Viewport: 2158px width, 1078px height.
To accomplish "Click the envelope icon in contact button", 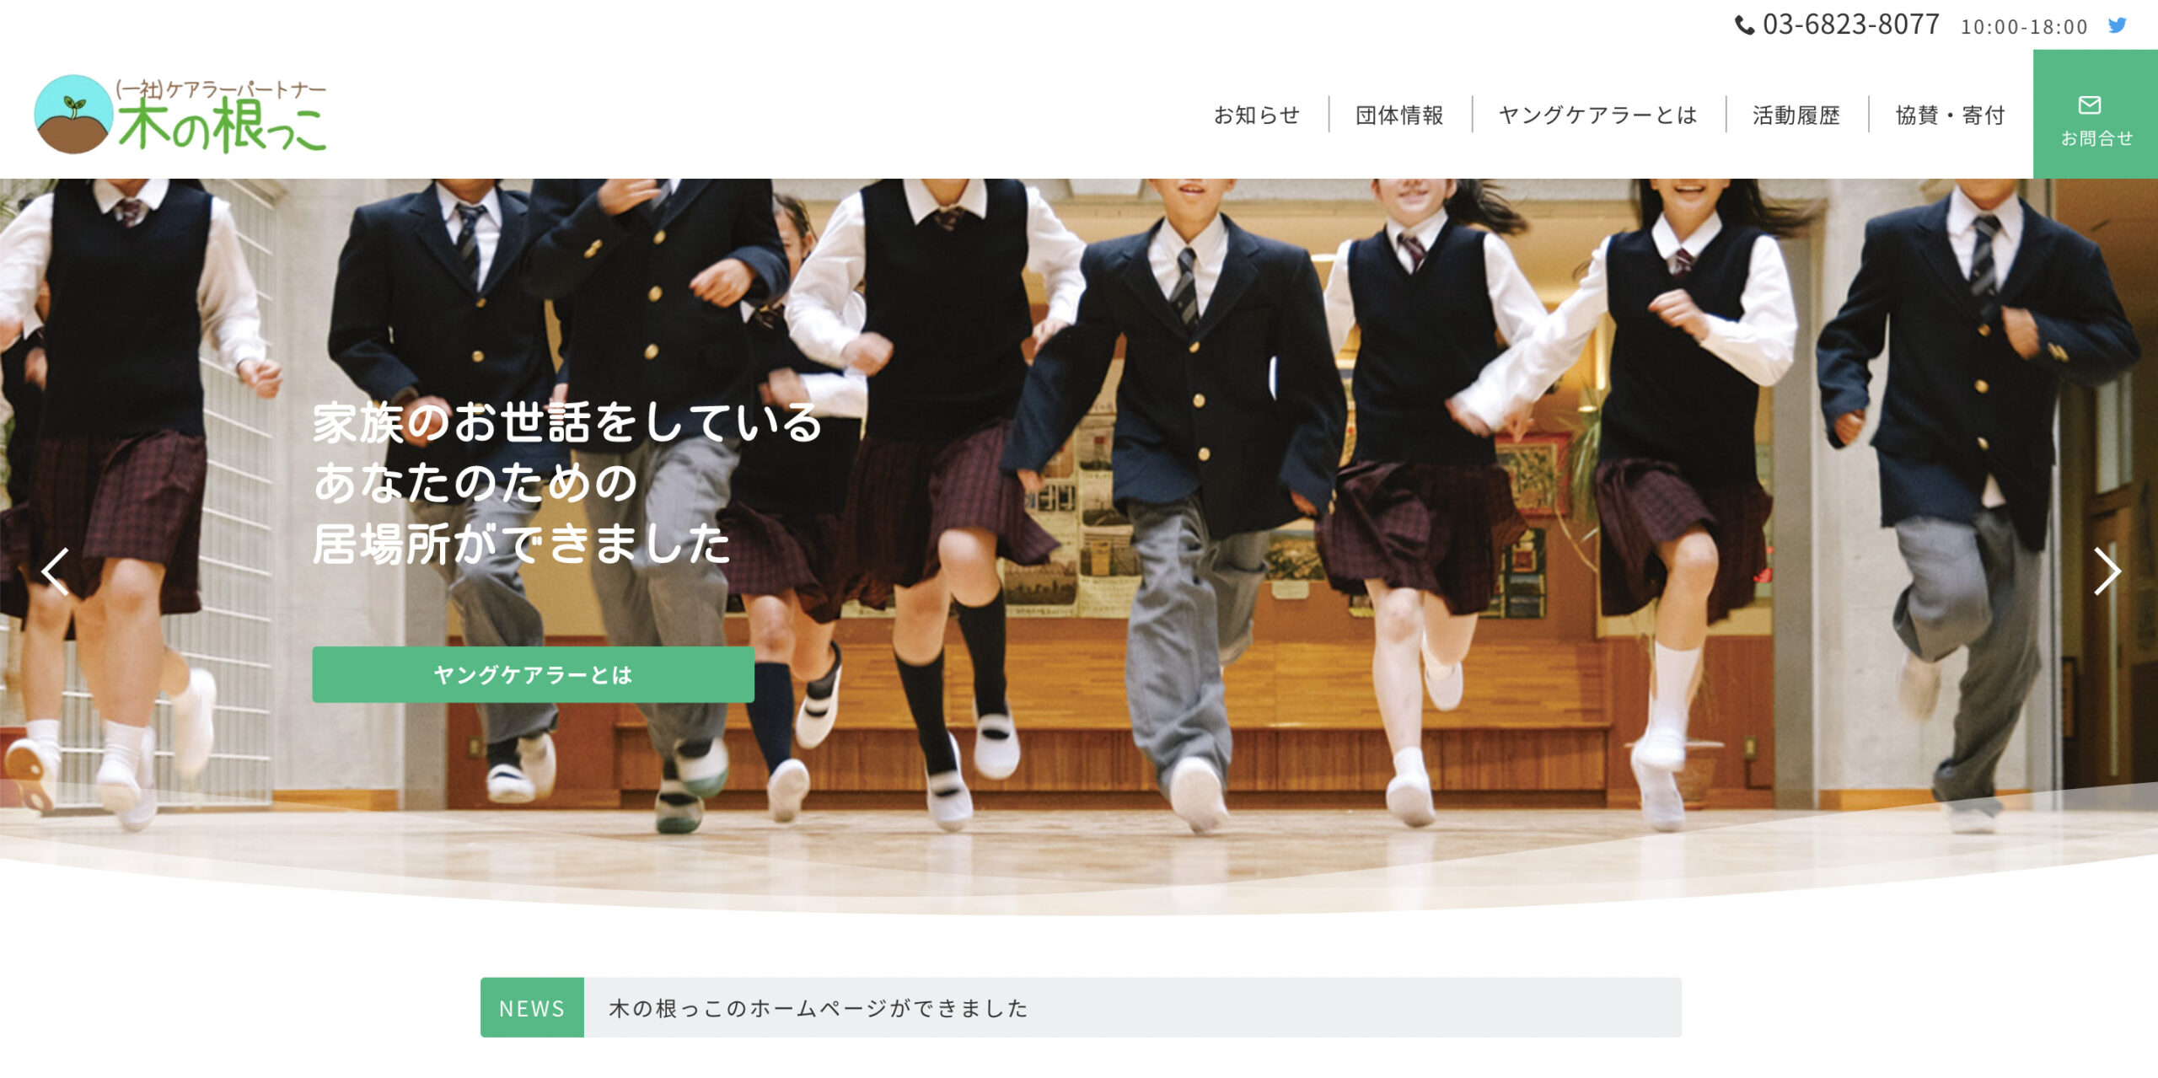I will [x=2089, y=105].
